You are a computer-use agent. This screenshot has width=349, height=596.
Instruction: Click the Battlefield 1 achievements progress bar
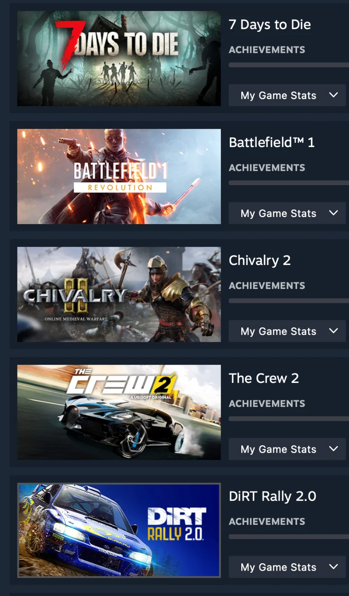(289, 183)
